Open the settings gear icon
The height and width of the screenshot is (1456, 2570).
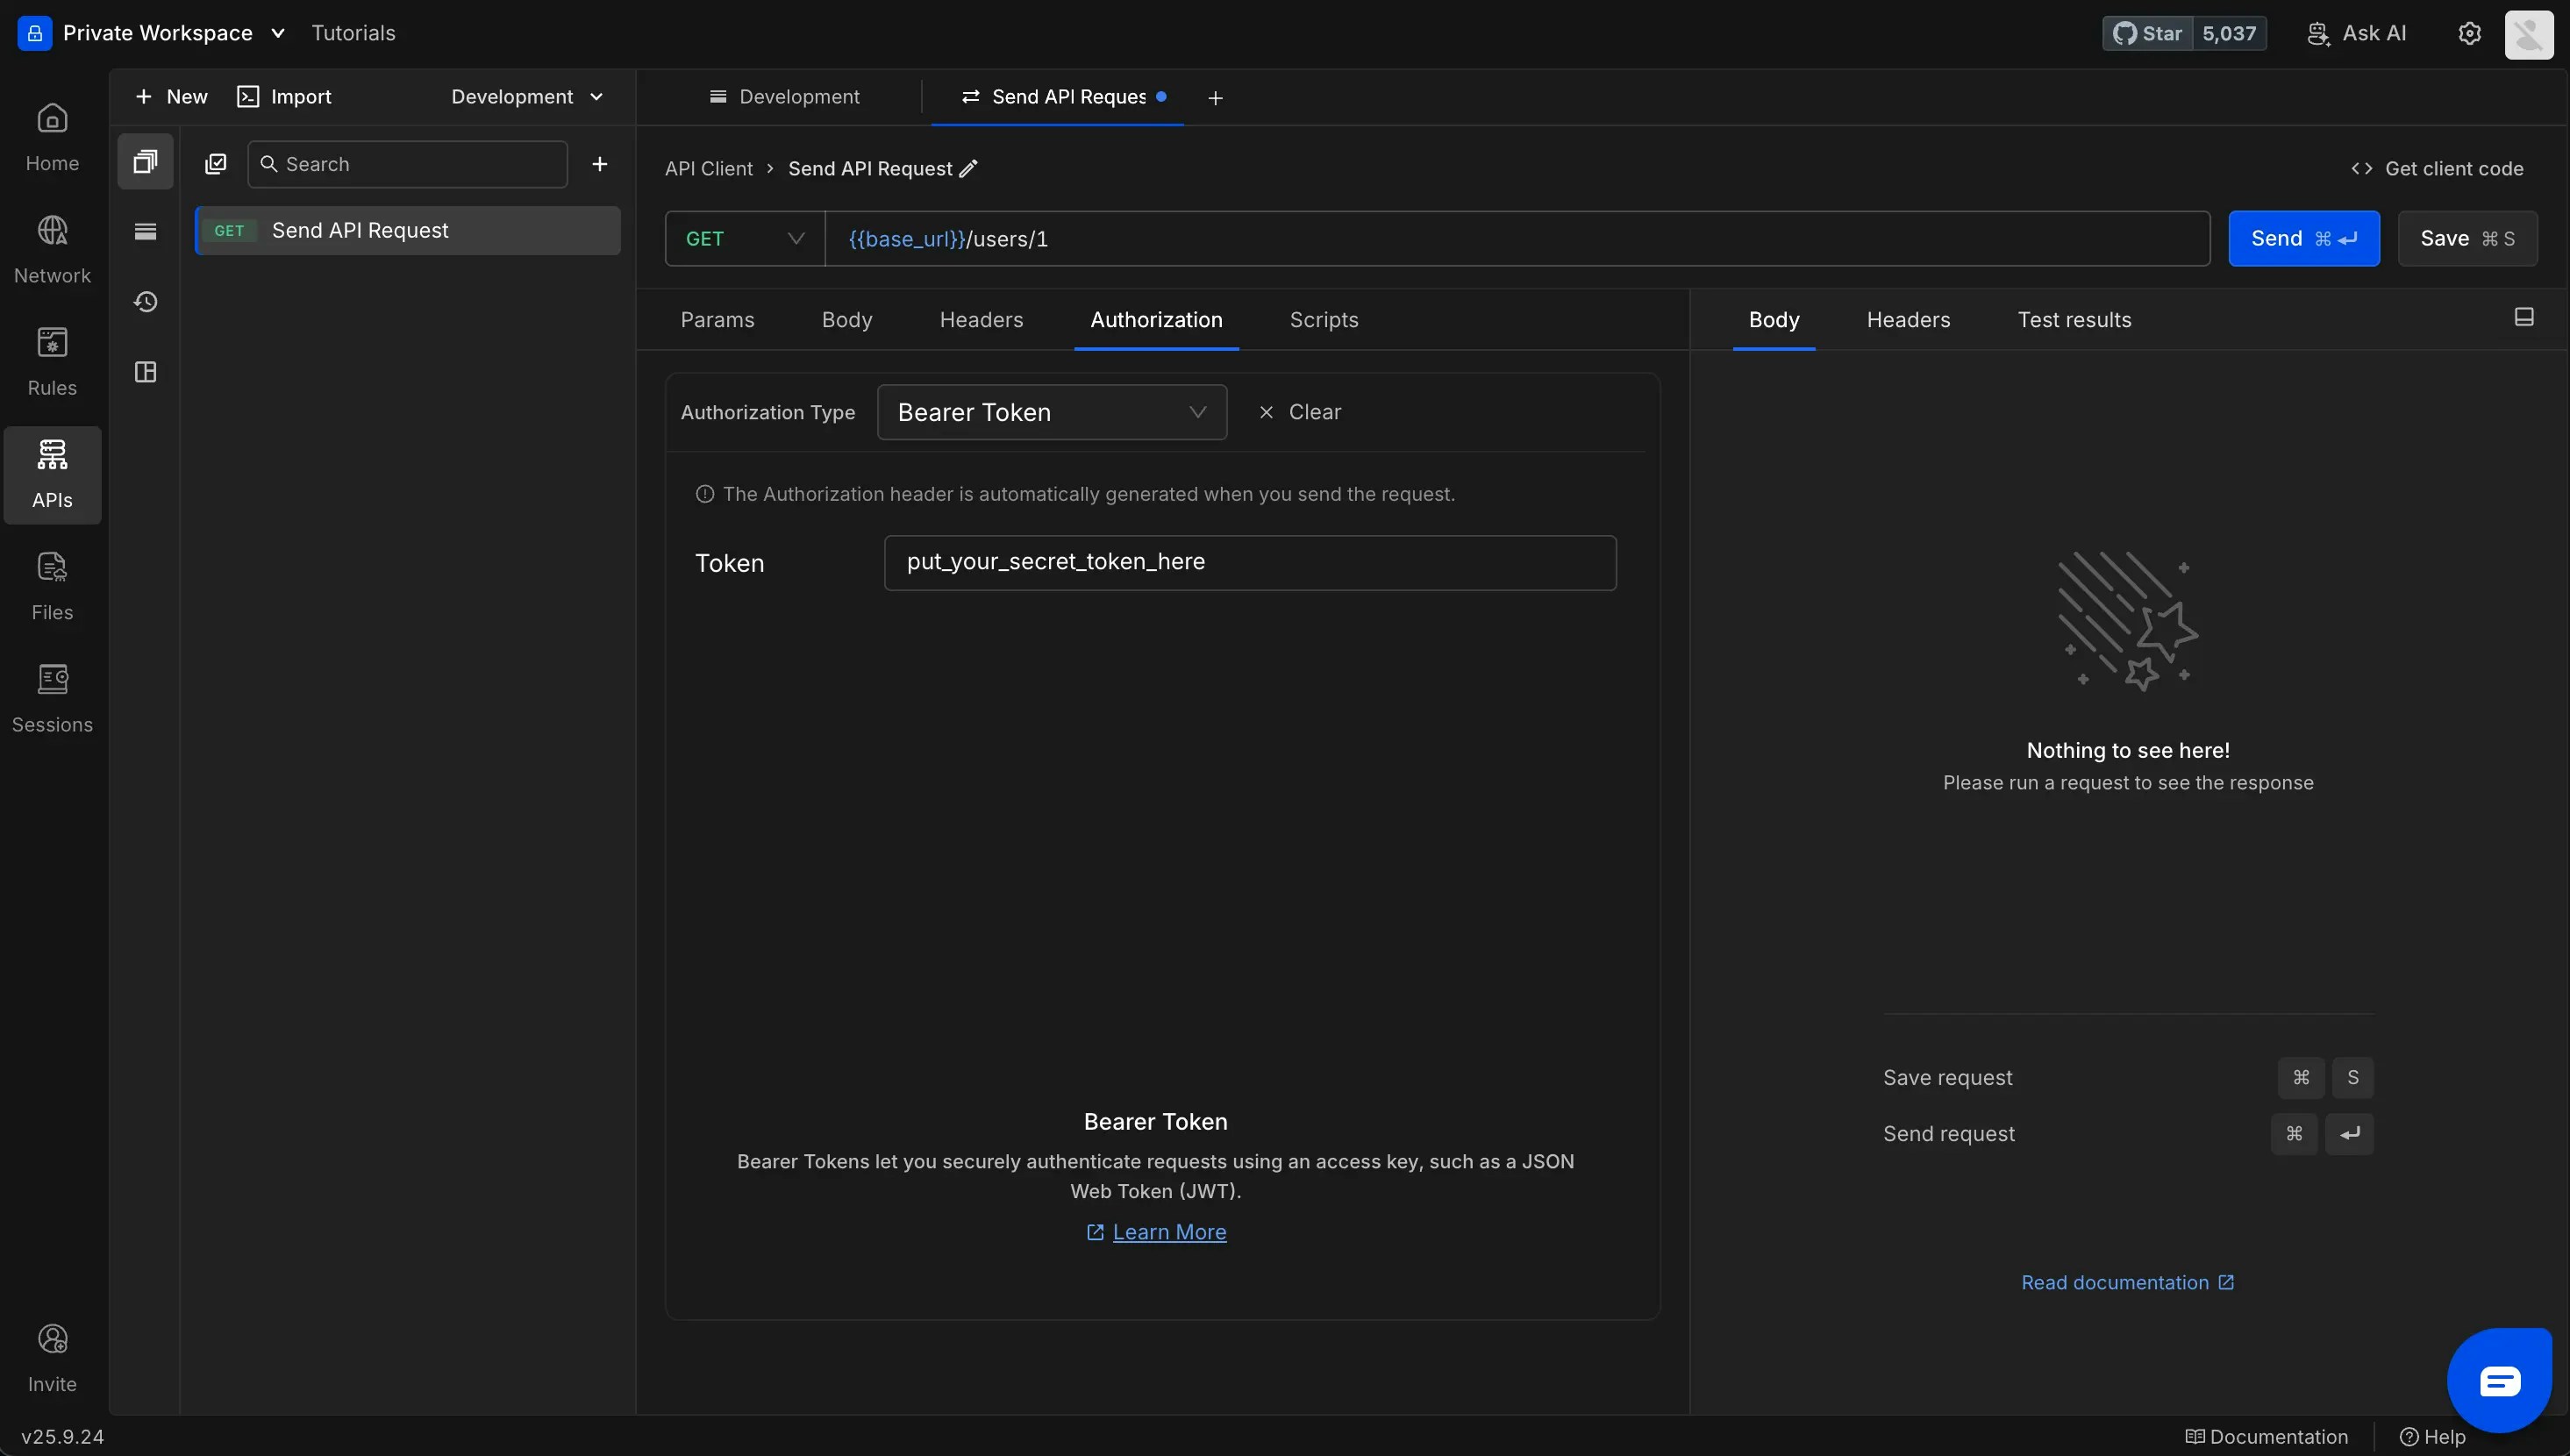click(2469, 33)
